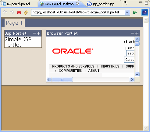Click the Oracle logo

point(73,51)
